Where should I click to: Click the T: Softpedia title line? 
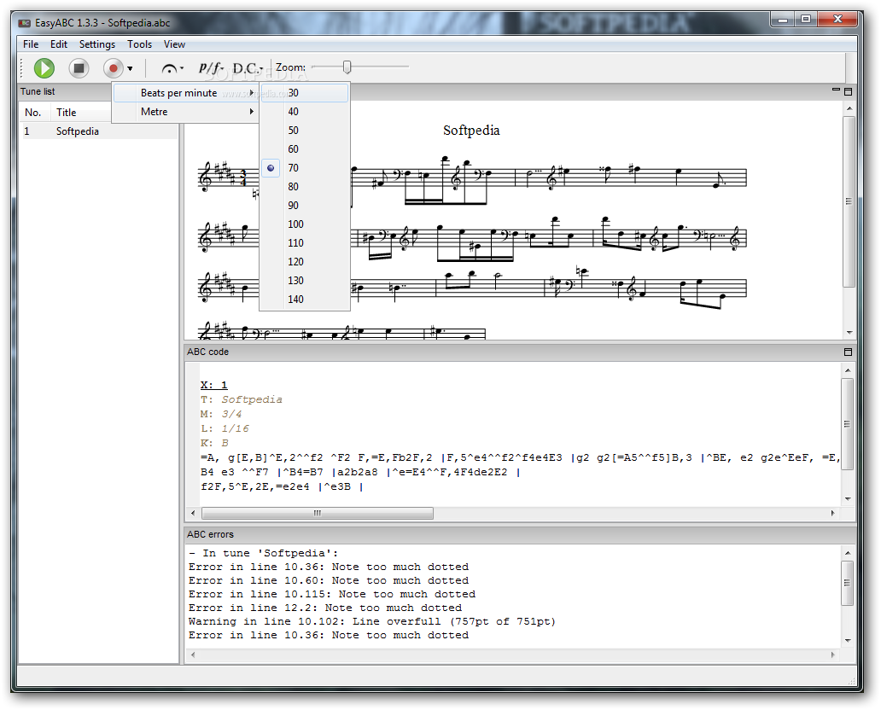(242, 400)
